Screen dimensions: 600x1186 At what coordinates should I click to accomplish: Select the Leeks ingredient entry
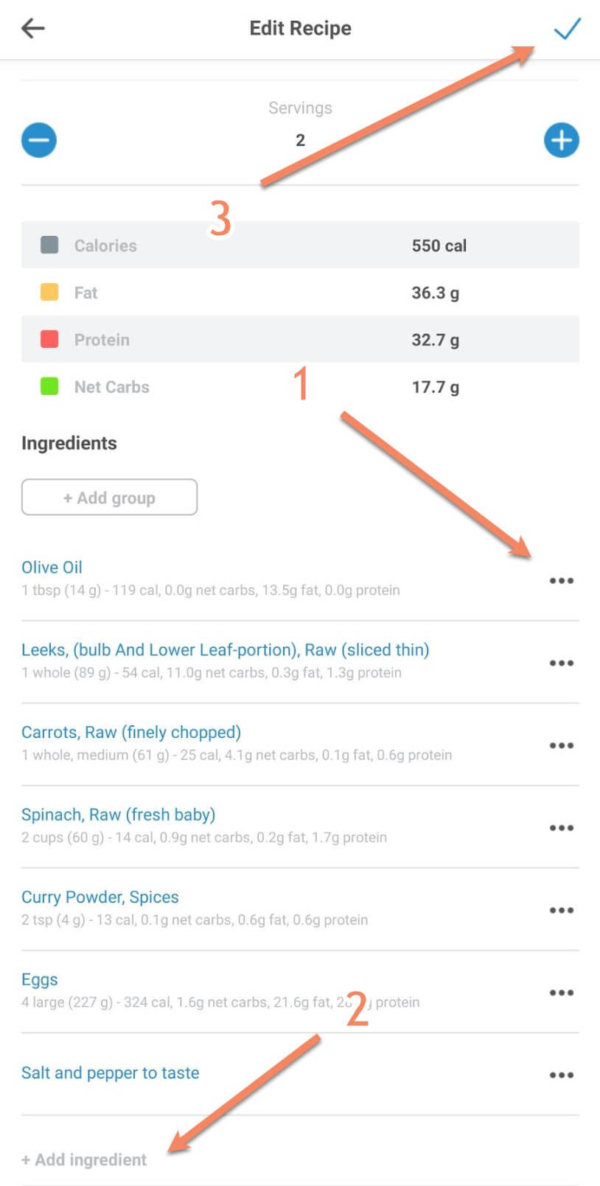pos(225,650)
